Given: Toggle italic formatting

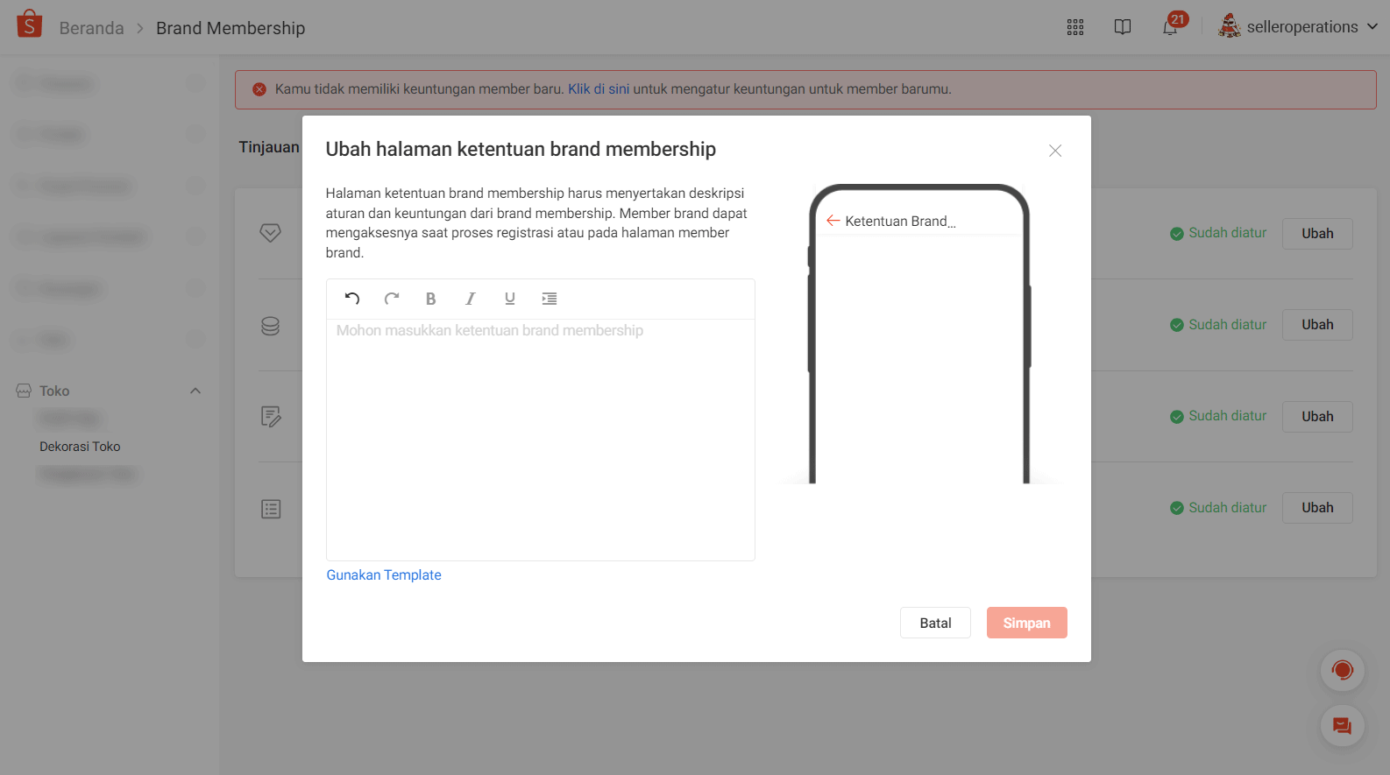Looking at the screenshot, I should pyautogui.click(x=471, y=299).
